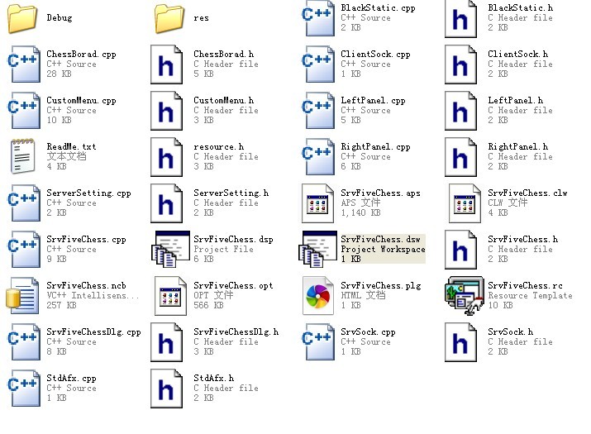Click the 'ChessBorad.cpp' file name
591x434 pixels.
tap(81, 55)
